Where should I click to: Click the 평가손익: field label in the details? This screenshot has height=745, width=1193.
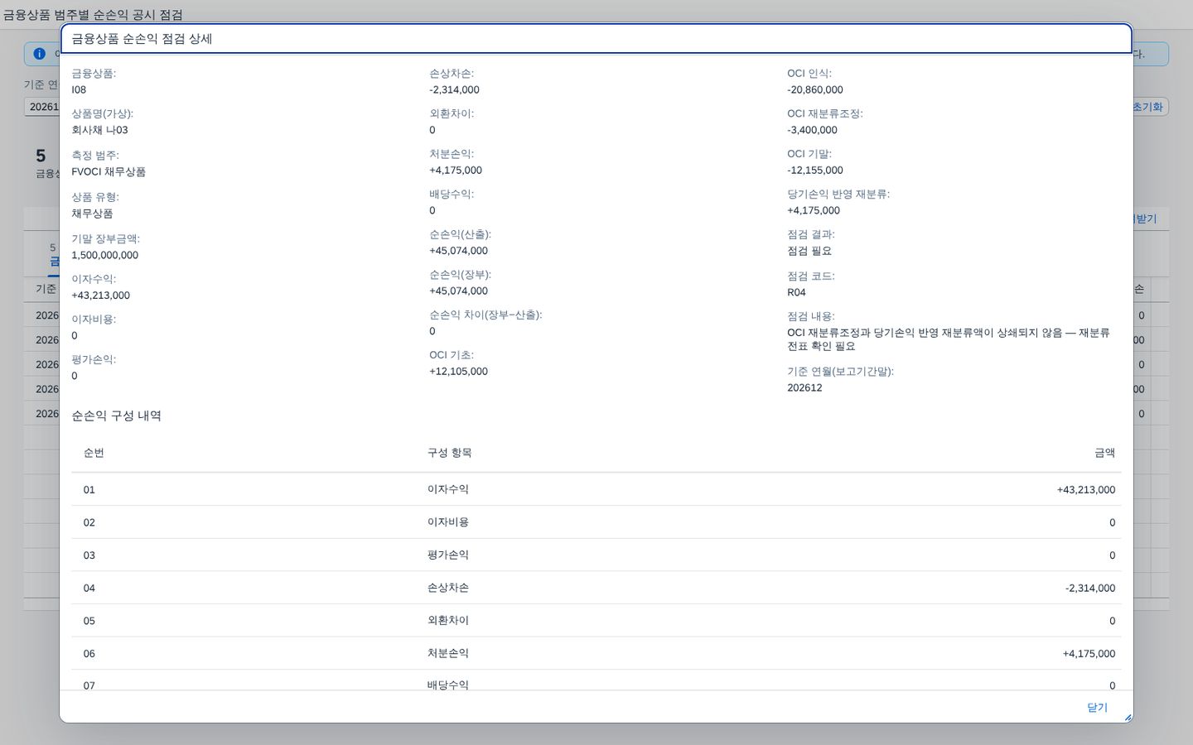[94, 359]
